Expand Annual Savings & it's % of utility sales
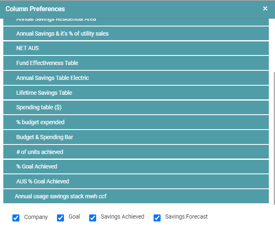The height and width of the screenshot is (243, 275). (136, 34)
